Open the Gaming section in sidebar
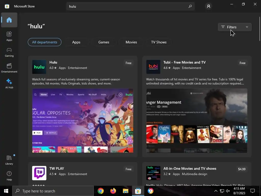 9,52
